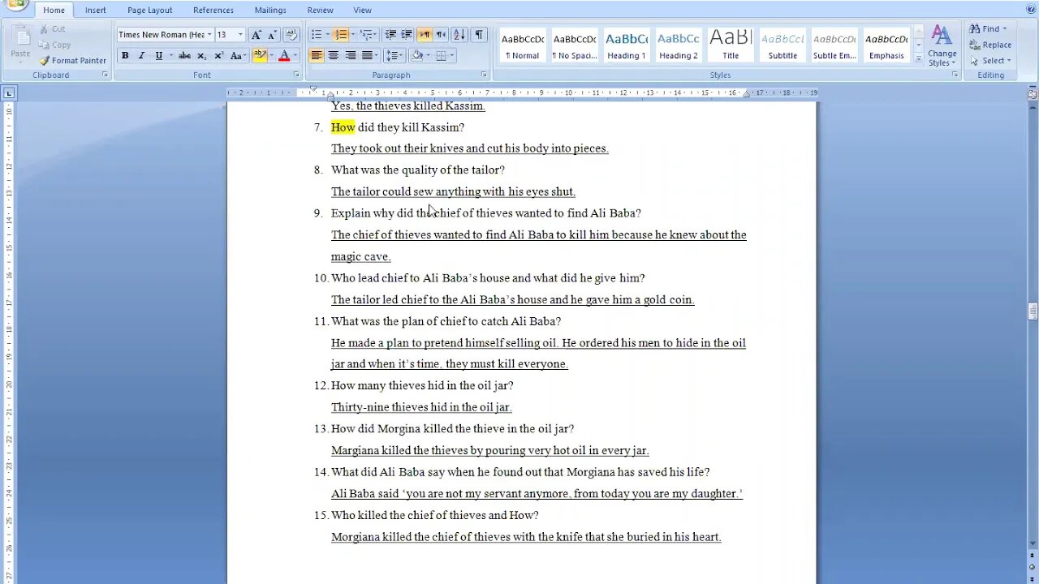Switch to the Page Layout tab
1039x584 pixels.
[149, 11]
